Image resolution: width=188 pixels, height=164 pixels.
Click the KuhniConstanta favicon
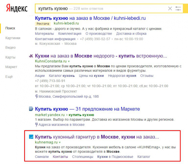31,56
